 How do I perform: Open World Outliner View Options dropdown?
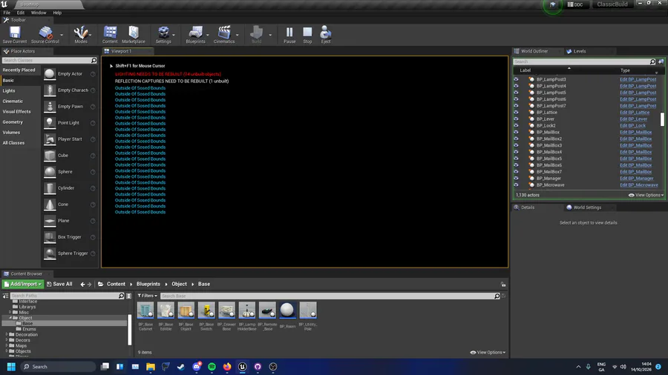pyautogui.click(x=646, y=195)
